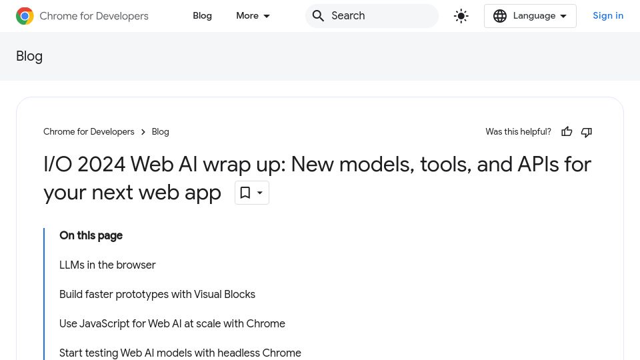Expand the bookmark dropdown arrow
This screenshot has height=360, width=640.
pos(259,193)
